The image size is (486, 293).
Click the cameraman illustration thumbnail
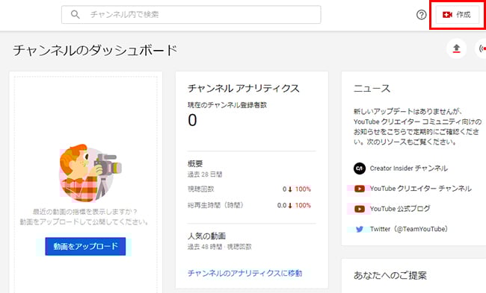click(x=90, y=173)
